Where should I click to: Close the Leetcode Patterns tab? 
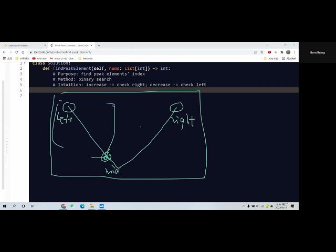[45, 46]
